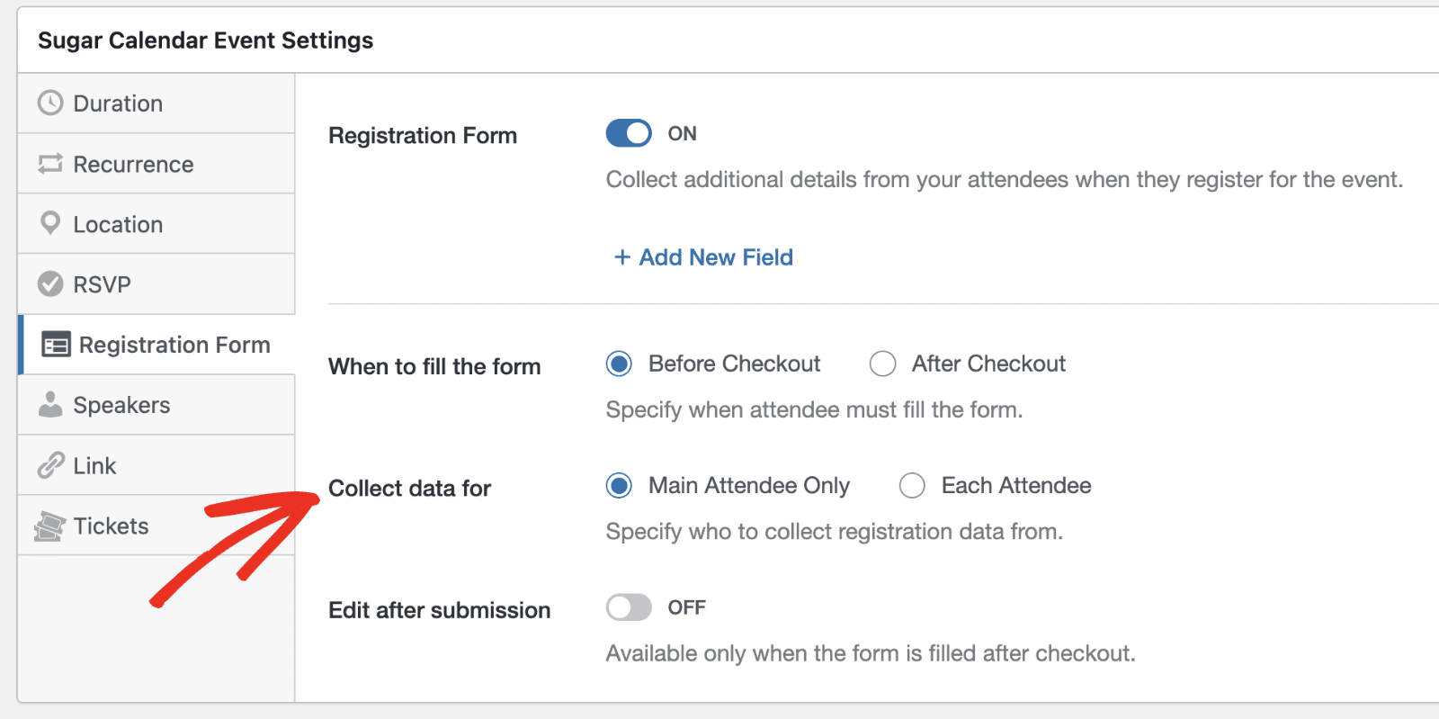The width and height of the screenshot is (1439, 719).
Task: Go to the Tickets tab label
Action: point(111,526)
